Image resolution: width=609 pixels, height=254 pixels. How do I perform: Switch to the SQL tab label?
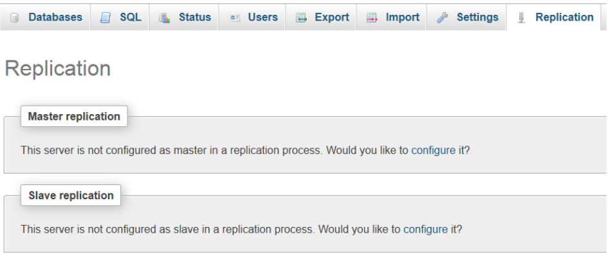point(130,17)
